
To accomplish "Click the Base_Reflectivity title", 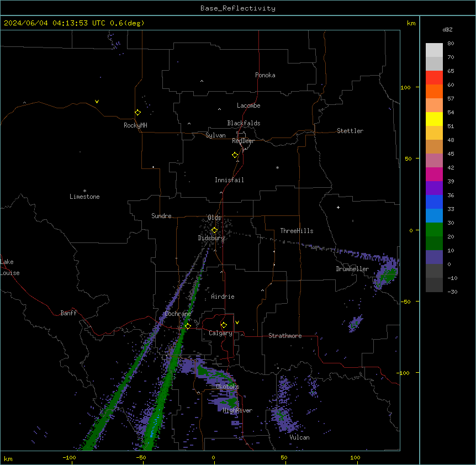I will pyautogui.click(x=238, y=8).
